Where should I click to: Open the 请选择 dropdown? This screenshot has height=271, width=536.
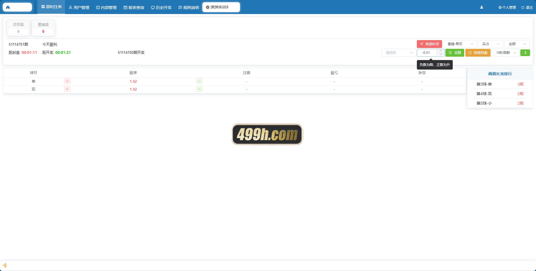pos(399,53)
